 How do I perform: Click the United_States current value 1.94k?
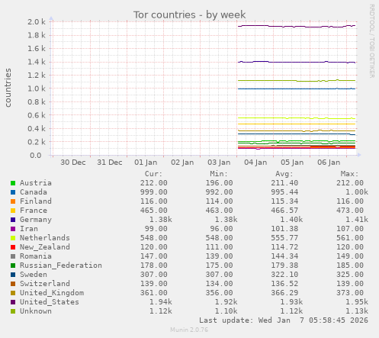tap(160, 302)
